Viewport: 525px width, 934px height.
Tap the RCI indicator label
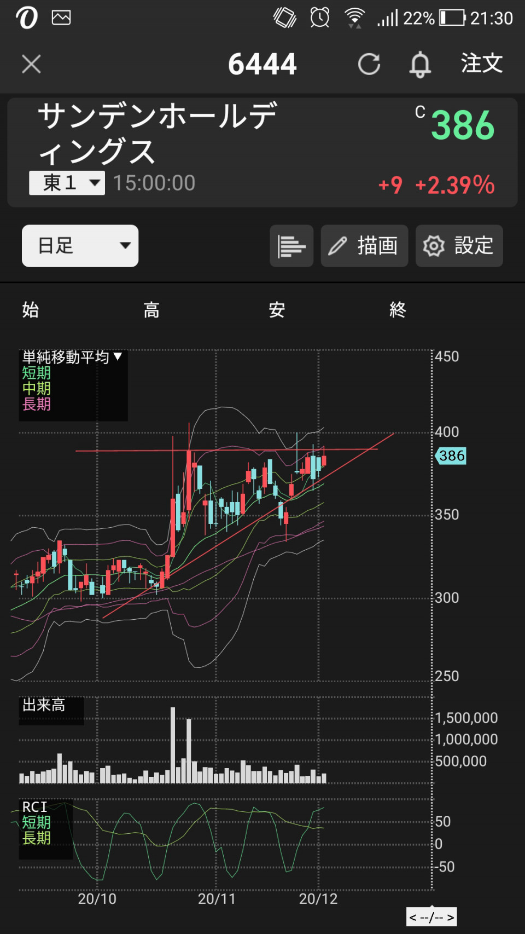pos(34,807)
